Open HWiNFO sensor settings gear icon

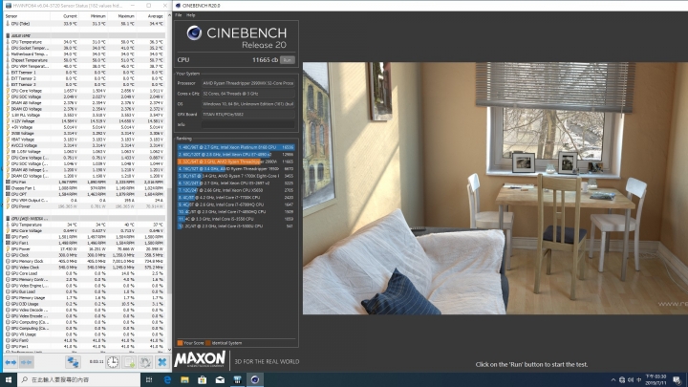[145, 362]
